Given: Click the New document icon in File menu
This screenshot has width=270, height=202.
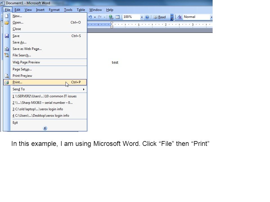Looking at the screenshot, I should click(7, 16).
